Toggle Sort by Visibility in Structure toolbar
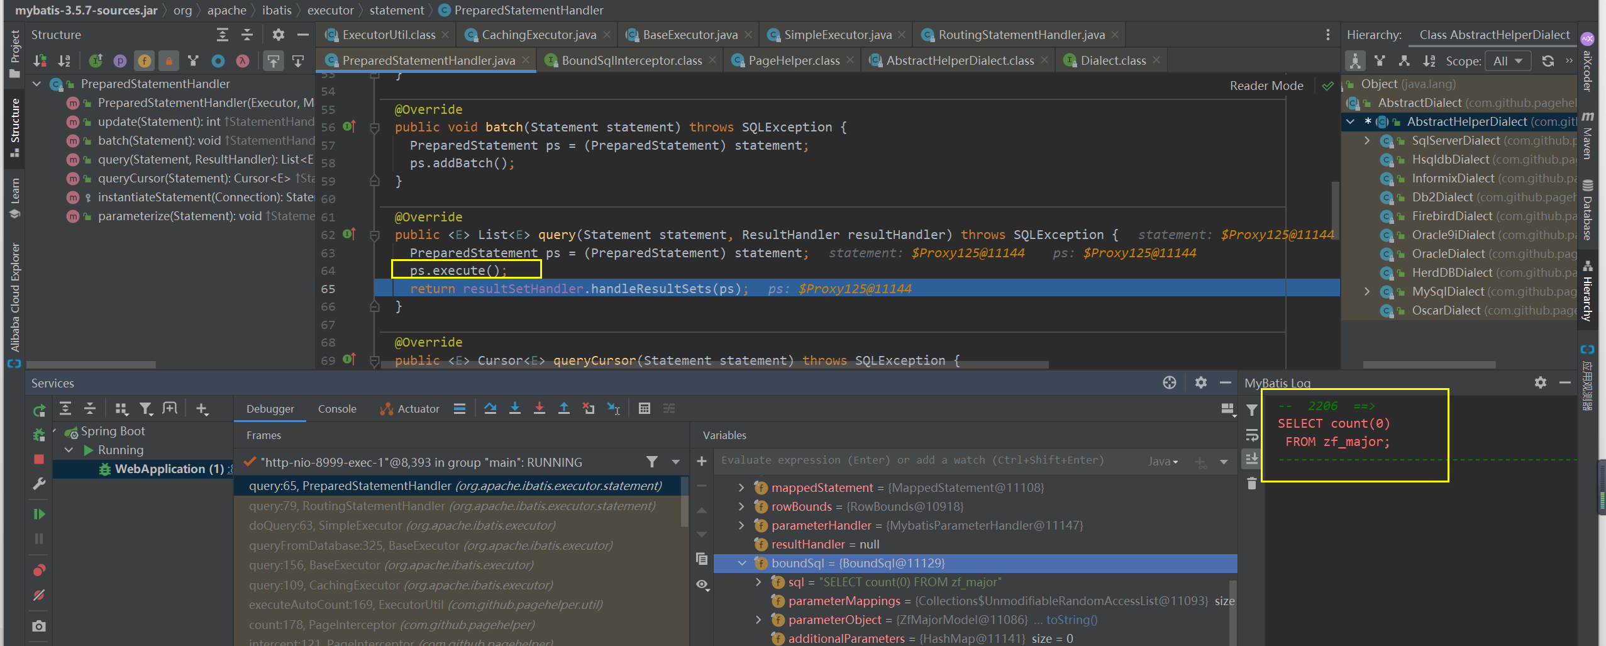This screenshot has height=646, width=1606. coord(40,61)
